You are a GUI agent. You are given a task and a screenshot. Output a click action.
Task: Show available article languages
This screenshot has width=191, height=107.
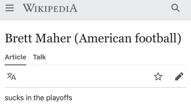pyautogui.click(x=11, y=77)
